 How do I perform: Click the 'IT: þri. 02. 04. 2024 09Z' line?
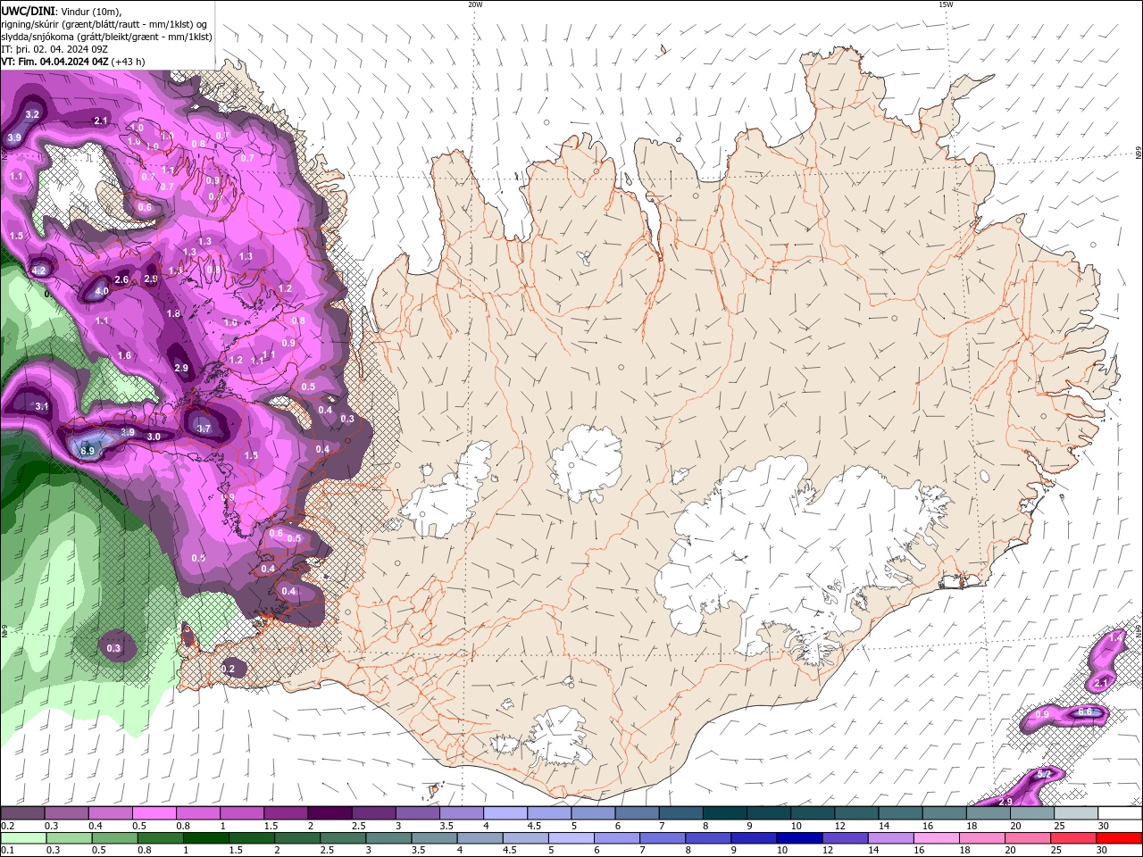coord(54,49)
